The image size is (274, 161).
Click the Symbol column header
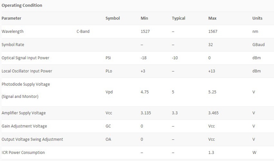pyautogui.click(x=113, y=18)
